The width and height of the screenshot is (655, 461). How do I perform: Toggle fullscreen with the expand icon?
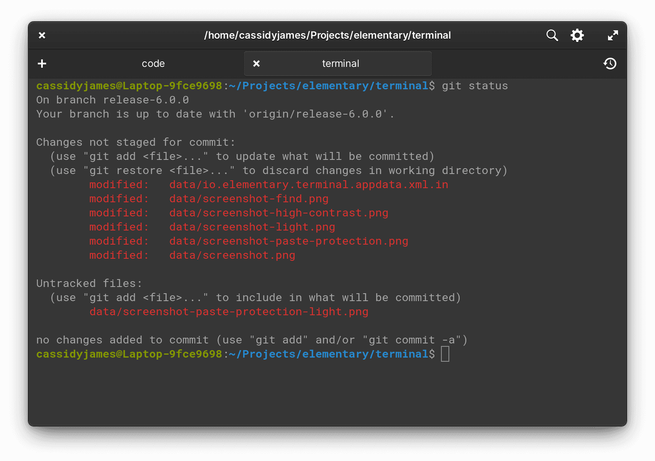612,35
